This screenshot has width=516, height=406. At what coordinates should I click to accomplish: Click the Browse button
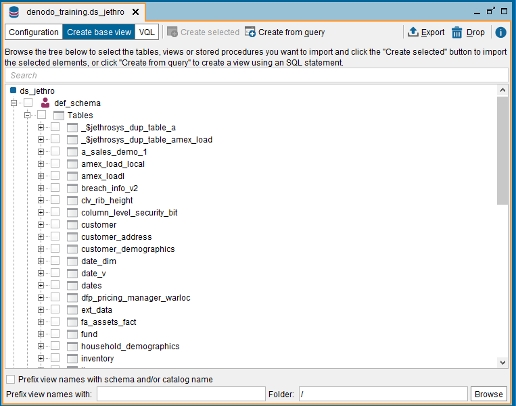point(489,394)
